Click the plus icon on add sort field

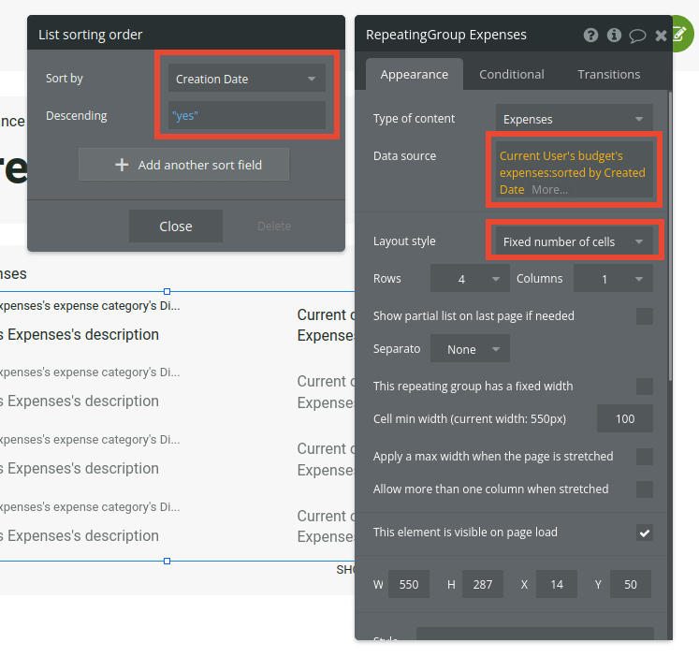122,165
